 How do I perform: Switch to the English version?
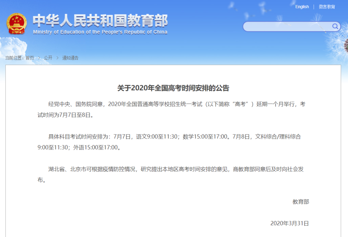302,6
